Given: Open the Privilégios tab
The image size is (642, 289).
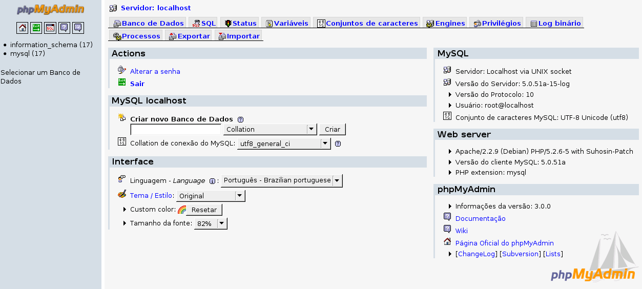Looking at the screenshot, I should [497, 23].
